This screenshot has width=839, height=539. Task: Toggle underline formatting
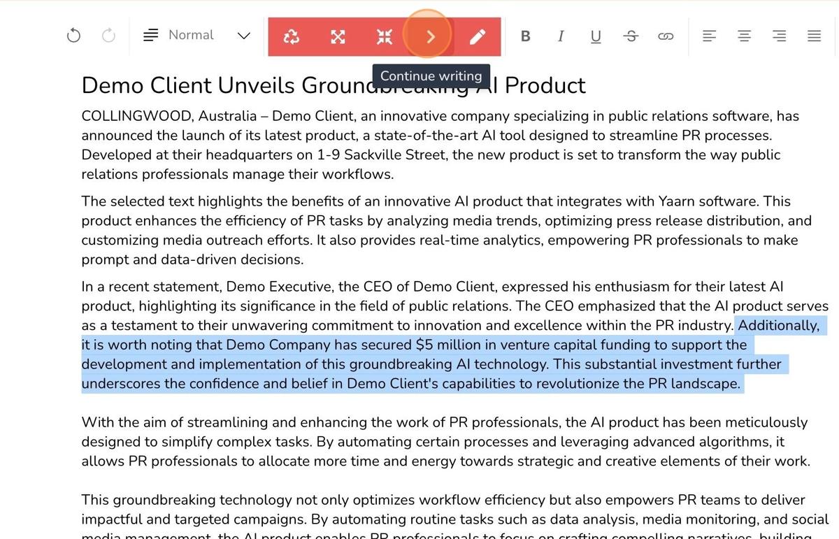pos(596,36)
